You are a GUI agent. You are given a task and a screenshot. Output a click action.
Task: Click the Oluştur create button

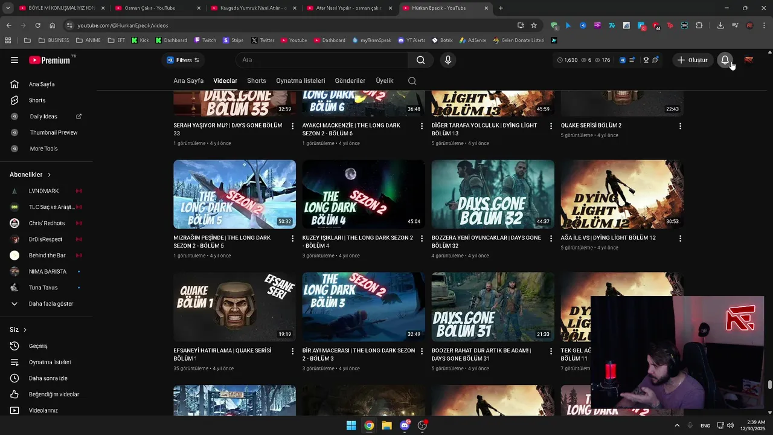(692, 60)
